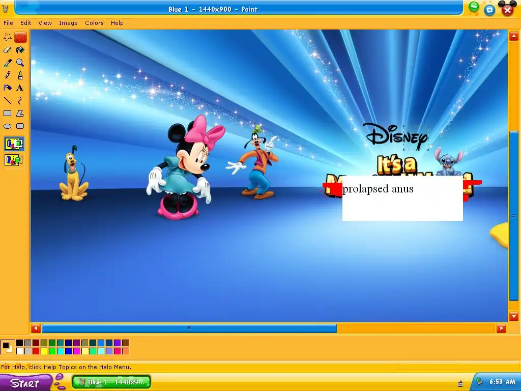Select the Brush tool

tap(20, 75)
